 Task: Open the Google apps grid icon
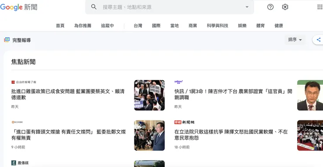point(320,7)
